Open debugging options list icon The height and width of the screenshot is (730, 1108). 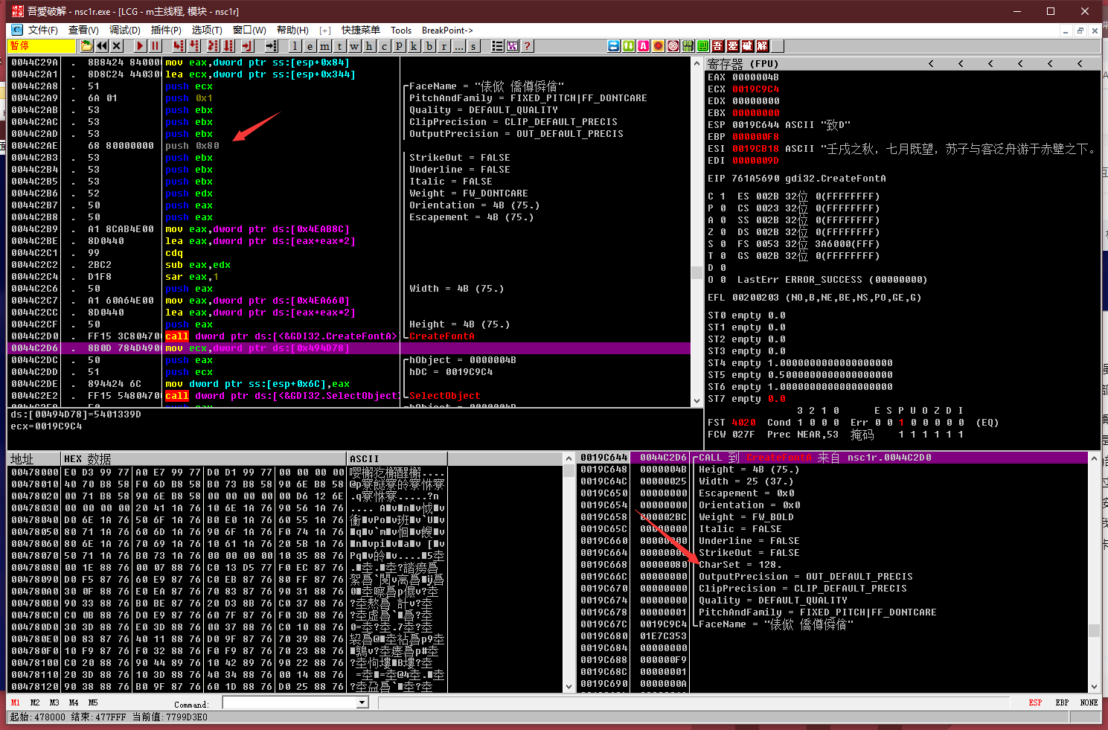coord(497,46)
